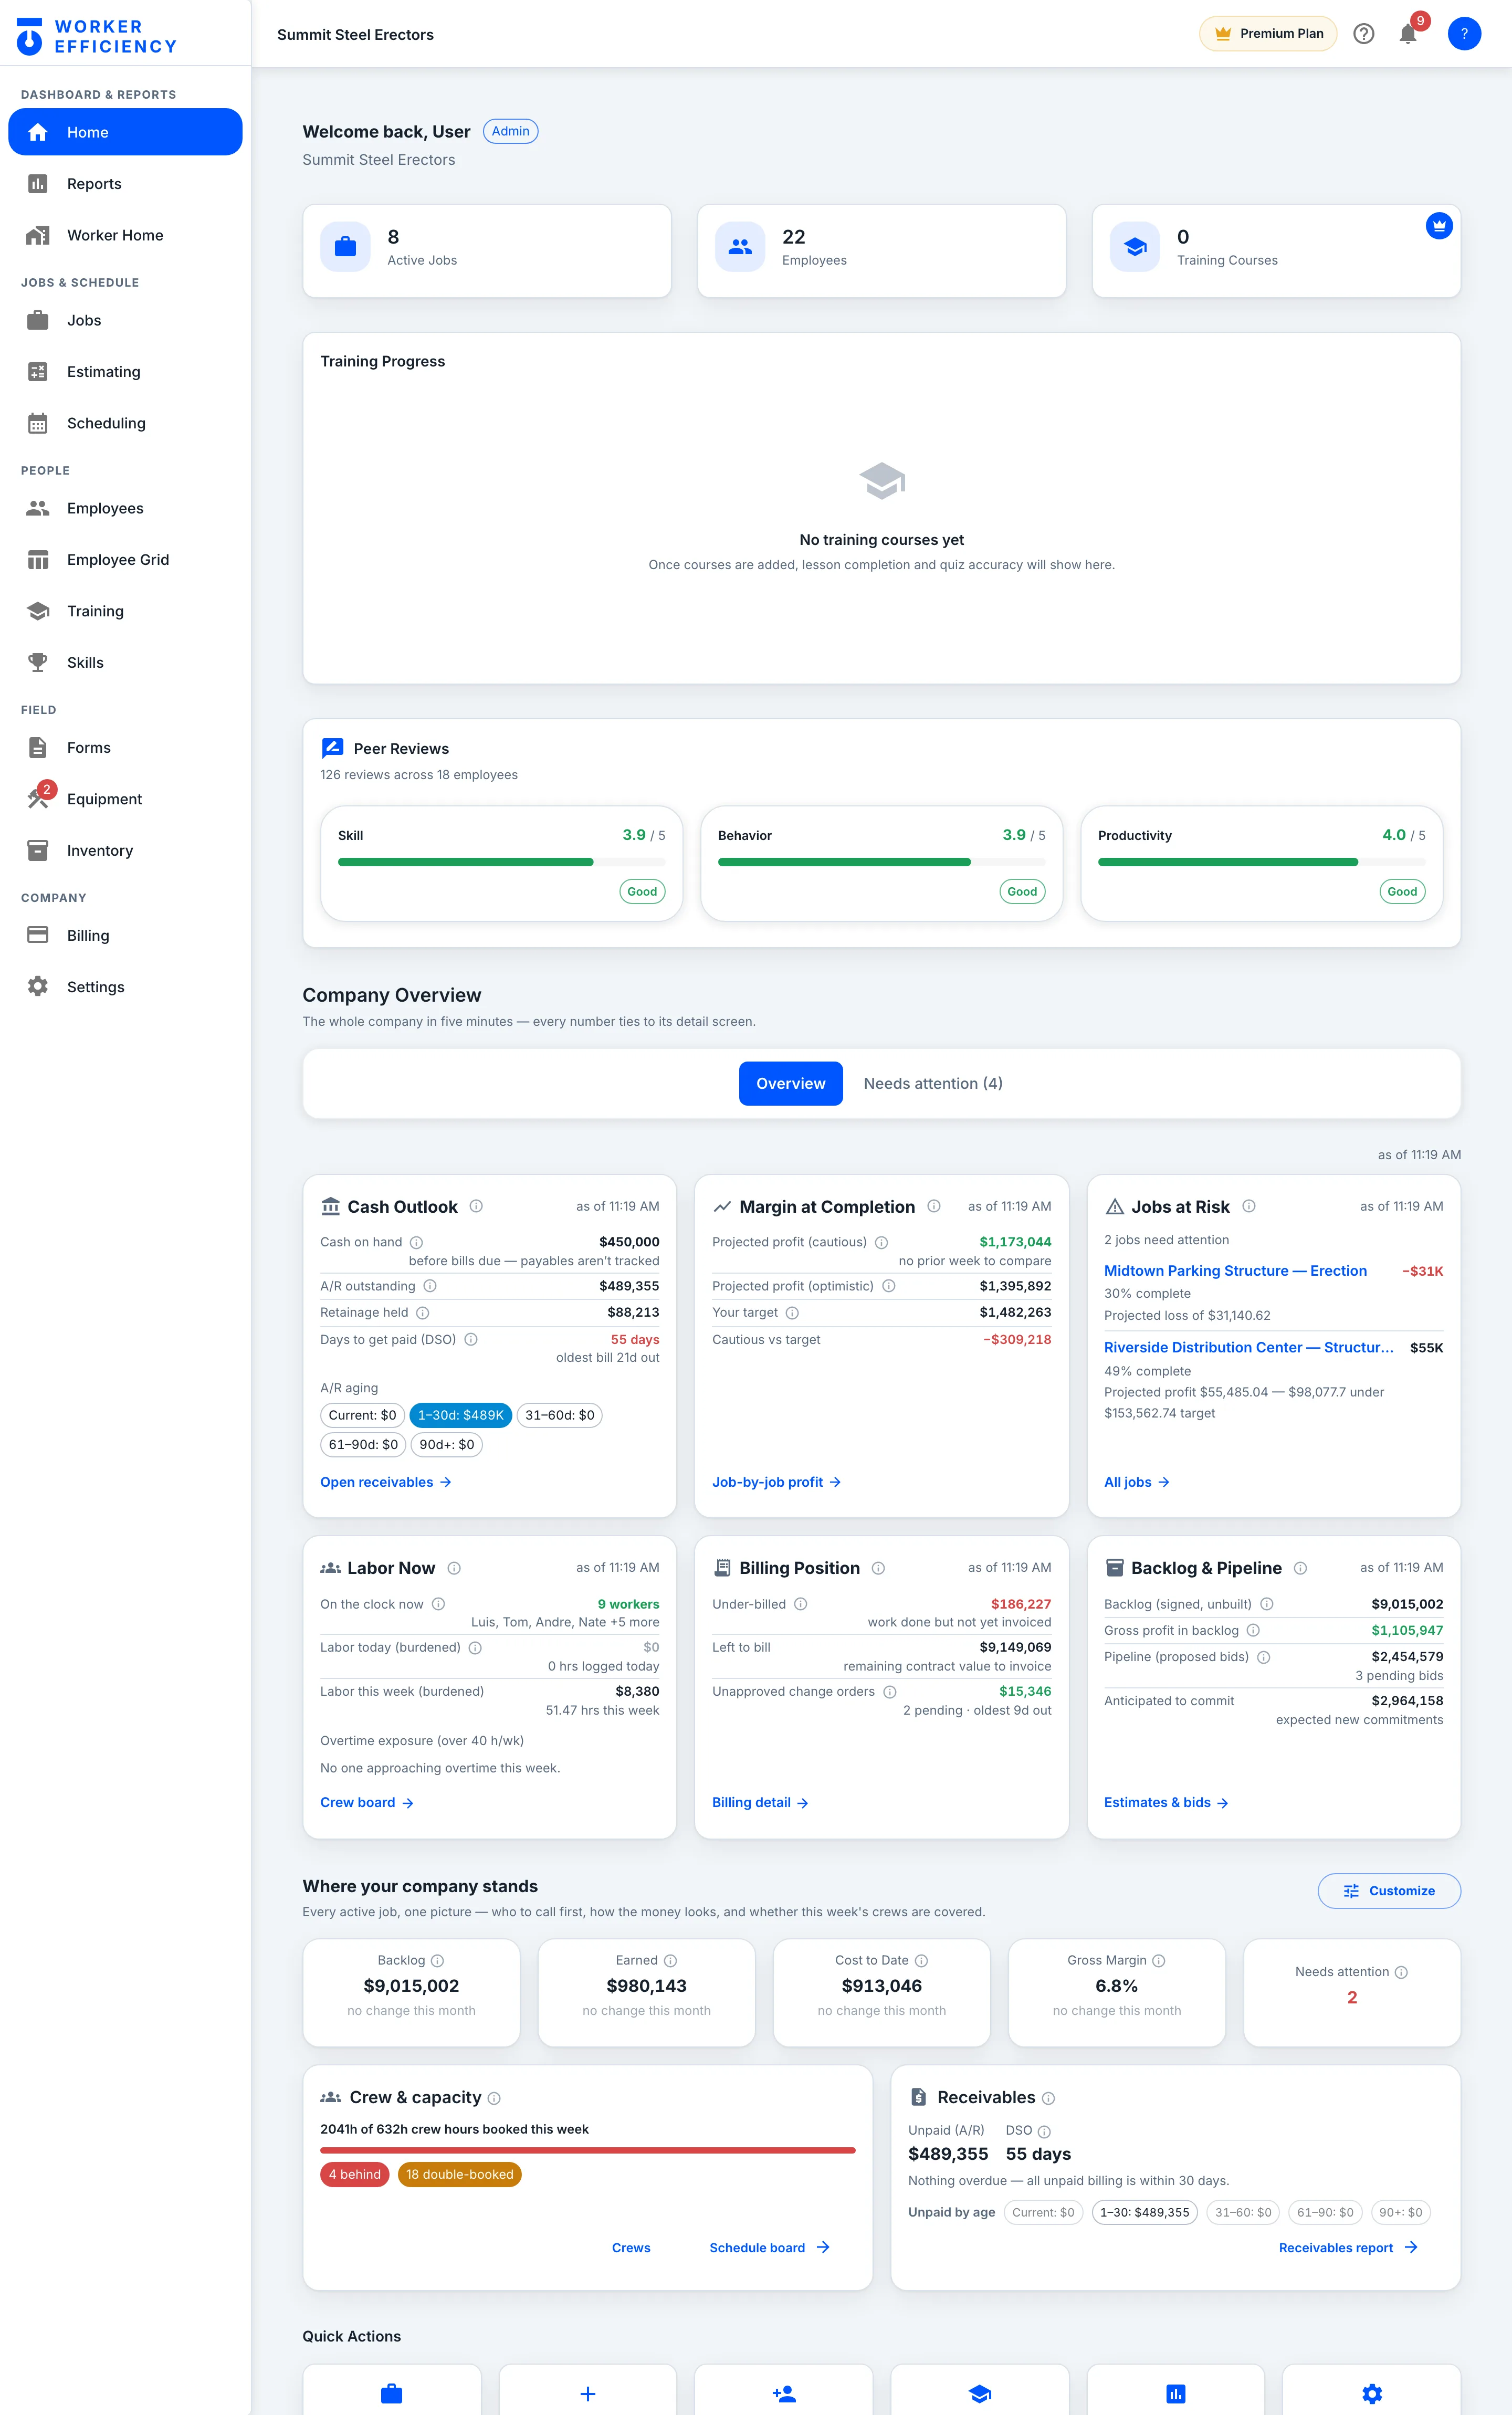Open Midtown Parking Structure — Erection job
The image size is (1512, 2415).
pyautogui.click(x=1235, y=1270)
